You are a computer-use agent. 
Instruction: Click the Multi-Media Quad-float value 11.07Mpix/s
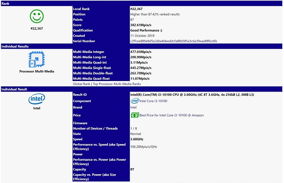click(140, 79)
